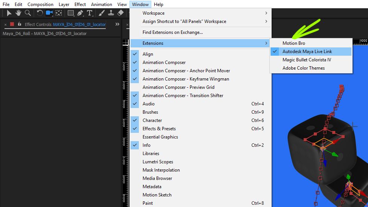The width and height of the screenshot is (368, 207).
Task: Click Find Extensions on Exchange
Action: pos(173,32)
